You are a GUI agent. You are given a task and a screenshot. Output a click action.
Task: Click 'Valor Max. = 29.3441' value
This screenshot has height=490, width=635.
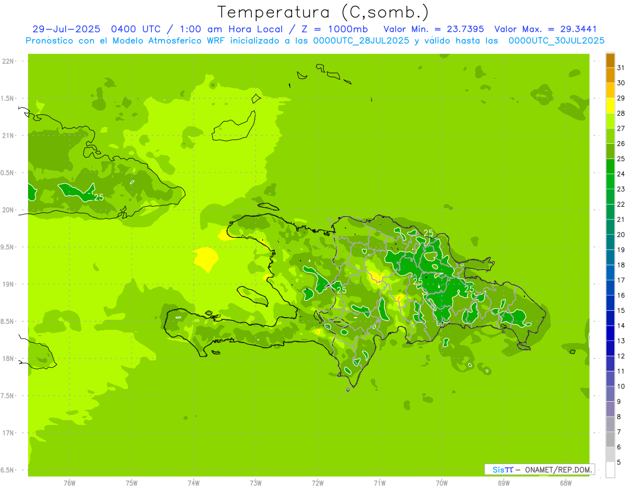pos(545,29)
